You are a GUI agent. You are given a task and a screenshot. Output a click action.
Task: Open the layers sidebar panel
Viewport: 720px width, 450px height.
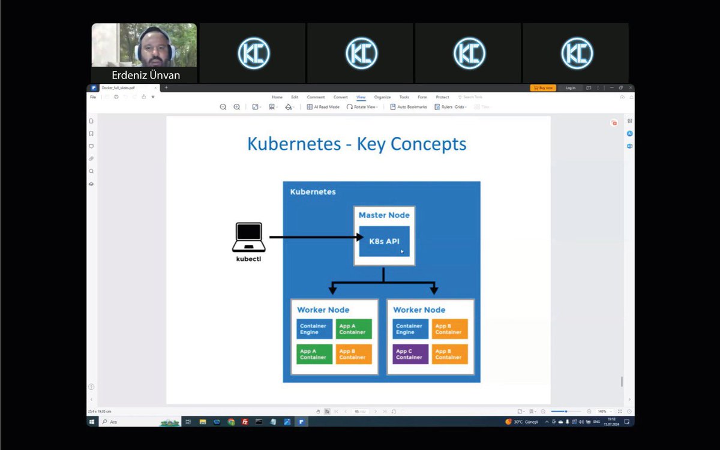[91, 184]
